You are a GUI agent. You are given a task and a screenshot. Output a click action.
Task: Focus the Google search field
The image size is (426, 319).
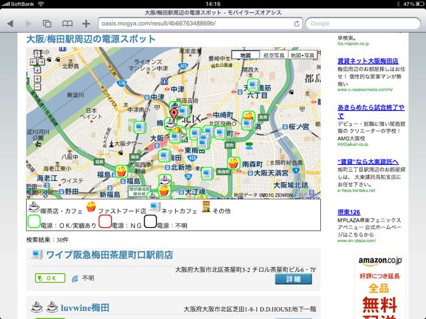[363, 24]
